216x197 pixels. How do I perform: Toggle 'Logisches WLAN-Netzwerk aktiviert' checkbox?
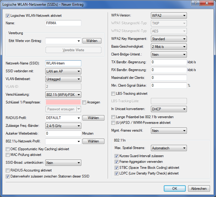click(x=8, y=15)
